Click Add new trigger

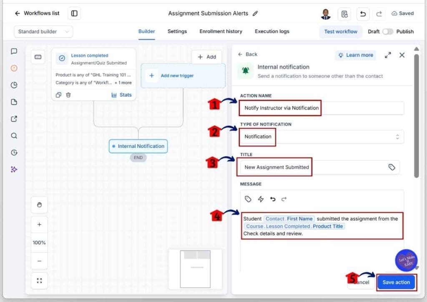(x=183, y=76)
